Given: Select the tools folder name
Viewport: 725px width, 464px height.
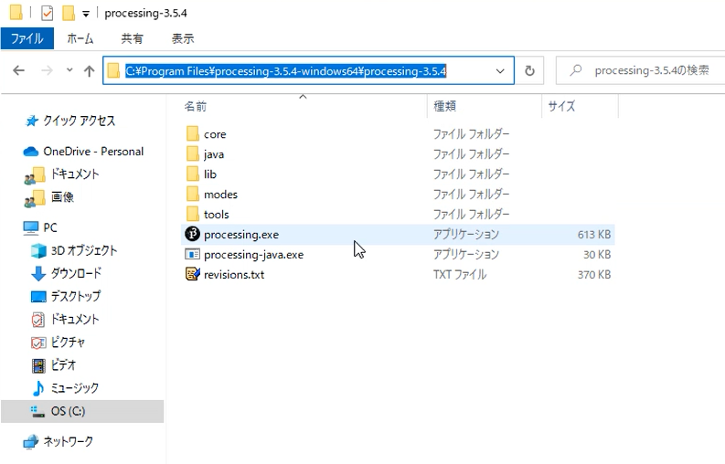Looking at the screenshot, I should 217,215.
